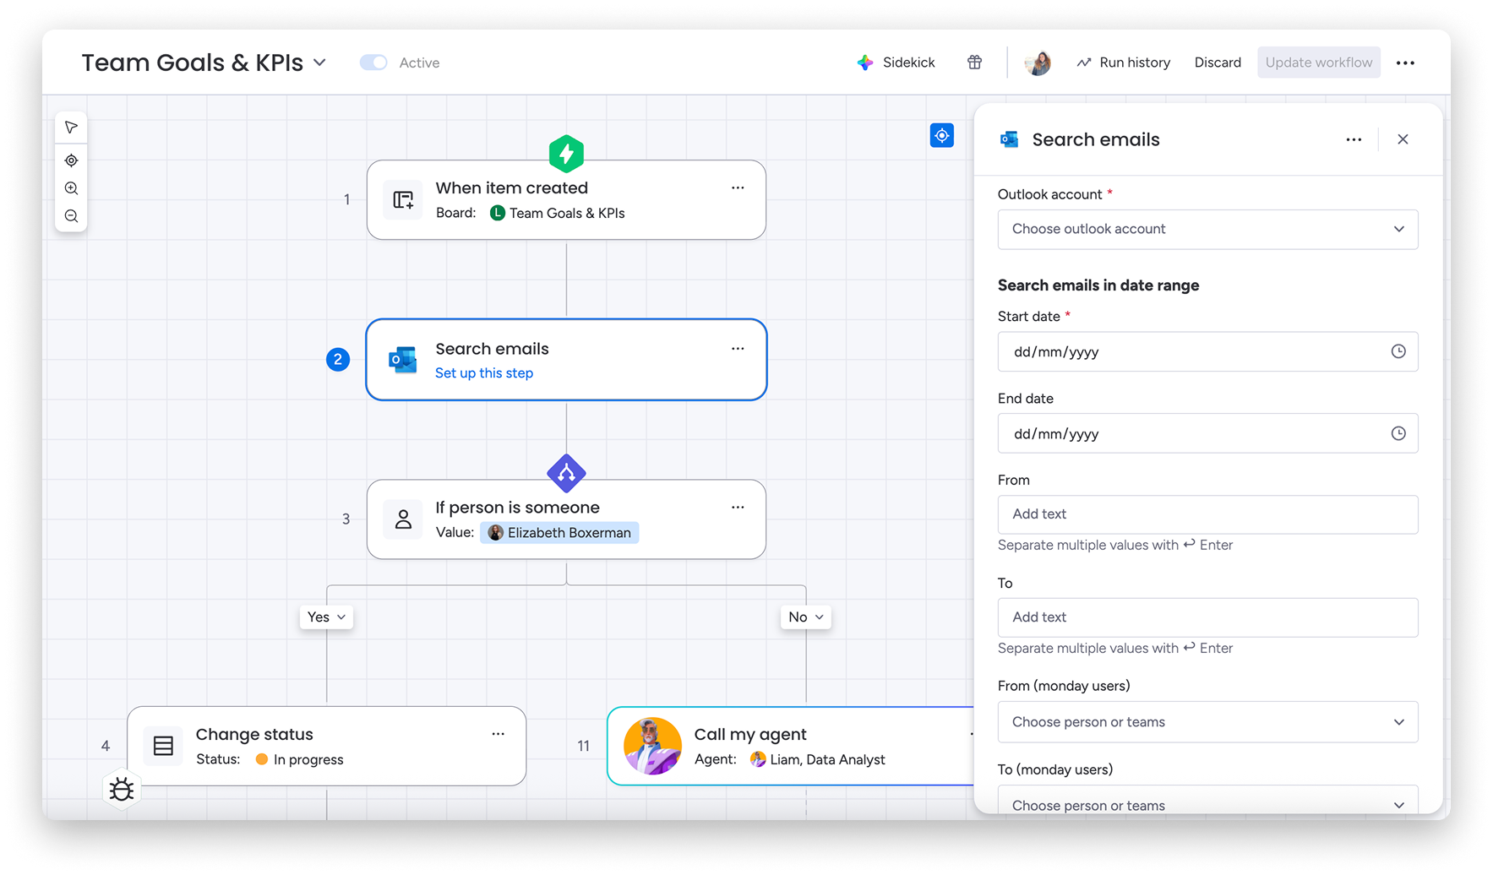Image resolution: width=1493 pixels, height=875 pixels.
Task: Open header more options menu
Action: tap(1405, 62)
